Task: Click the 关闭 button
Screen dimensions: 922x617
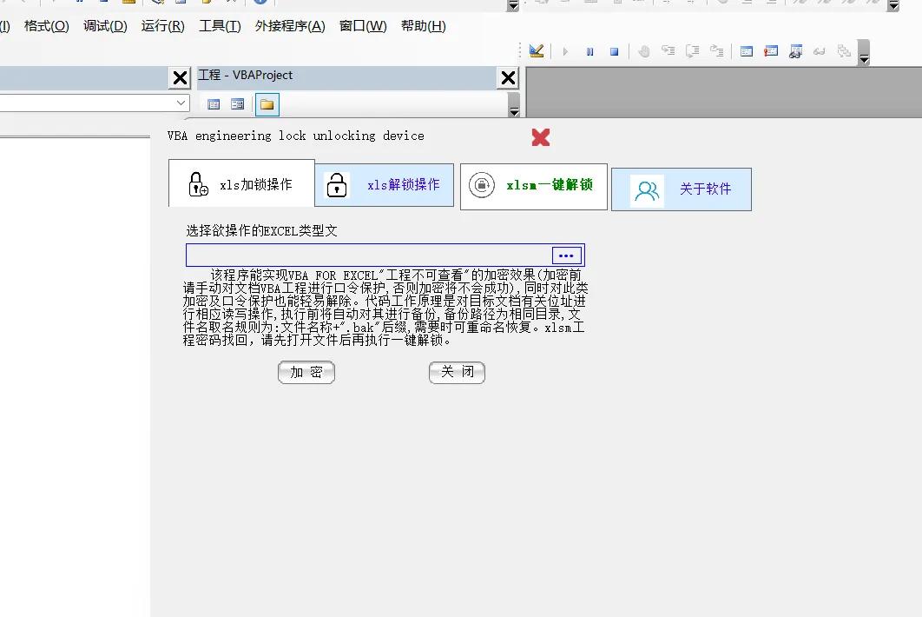Action: (x=457, y=372)
